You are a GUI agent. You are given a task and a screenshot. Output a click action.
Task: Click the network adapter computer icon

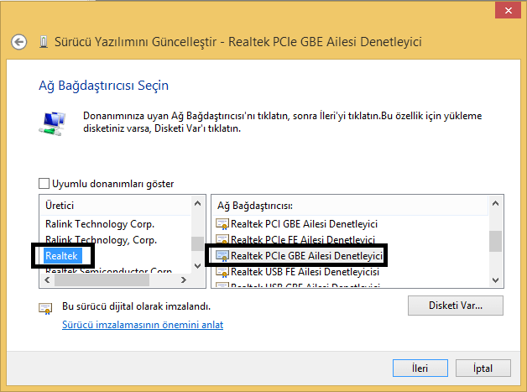(53, 122)
